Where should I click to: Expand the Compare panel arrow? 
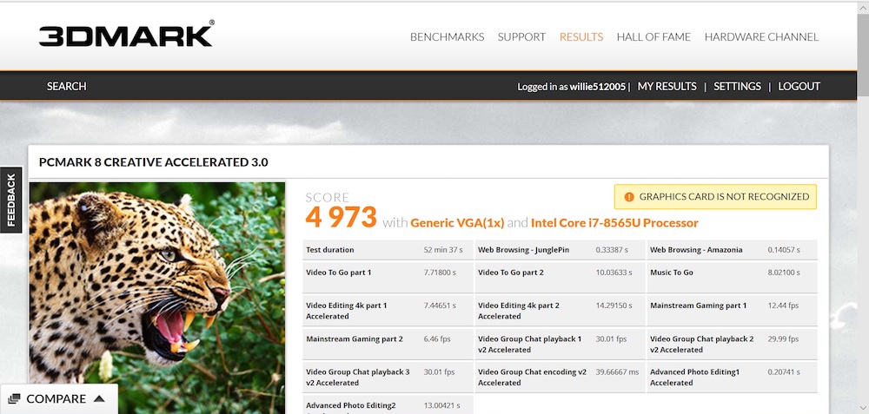point(99,398)
